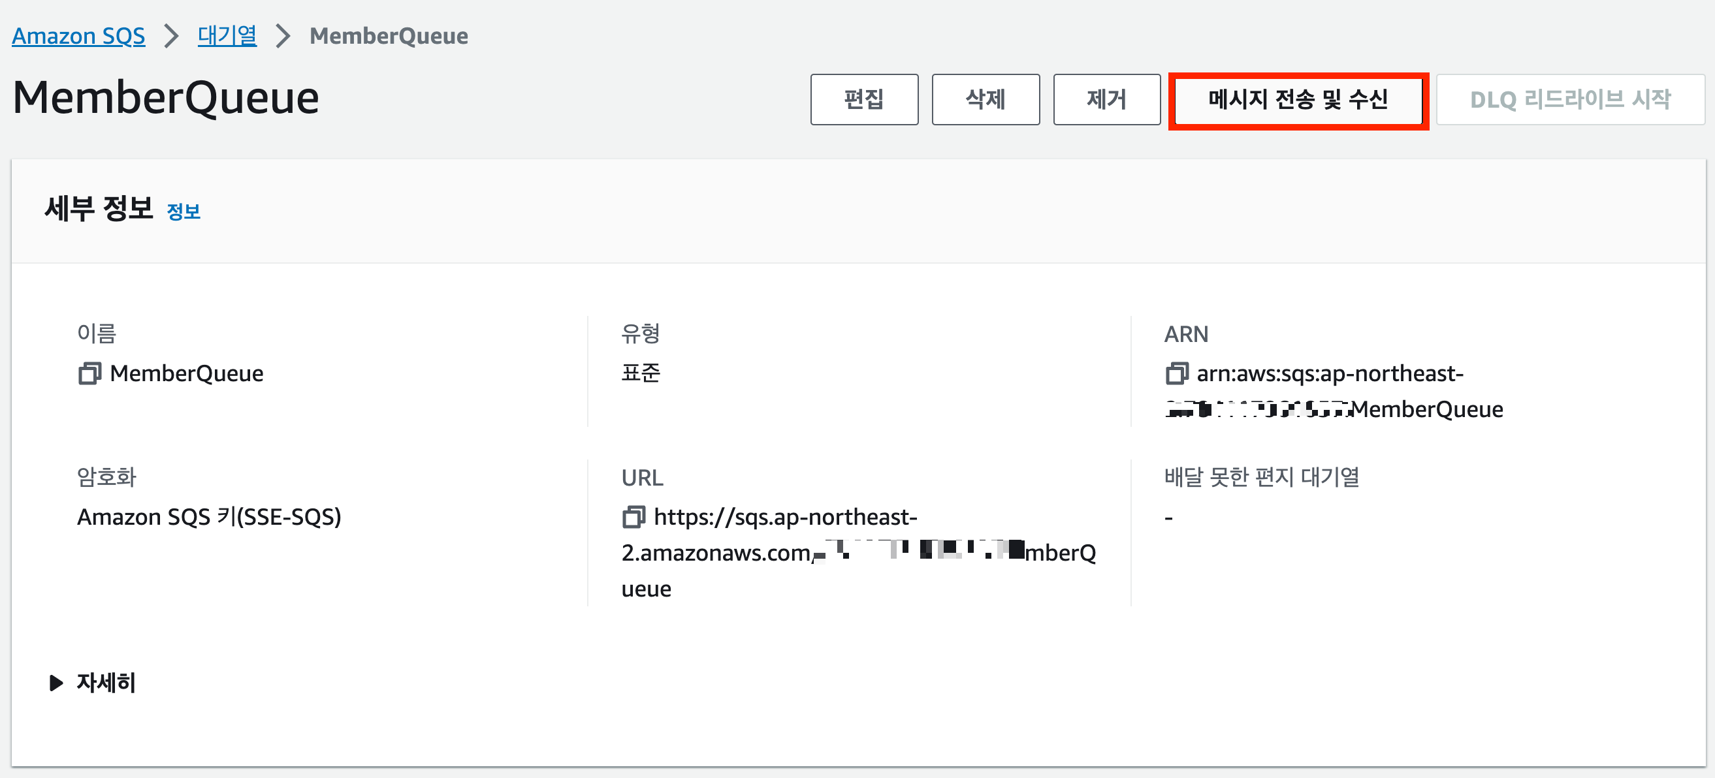The height and width of the screenshot is (778, 1715).
Task: Click the disabled DLQ 리드라이브 시작 button
Action: click(1569, 100)
